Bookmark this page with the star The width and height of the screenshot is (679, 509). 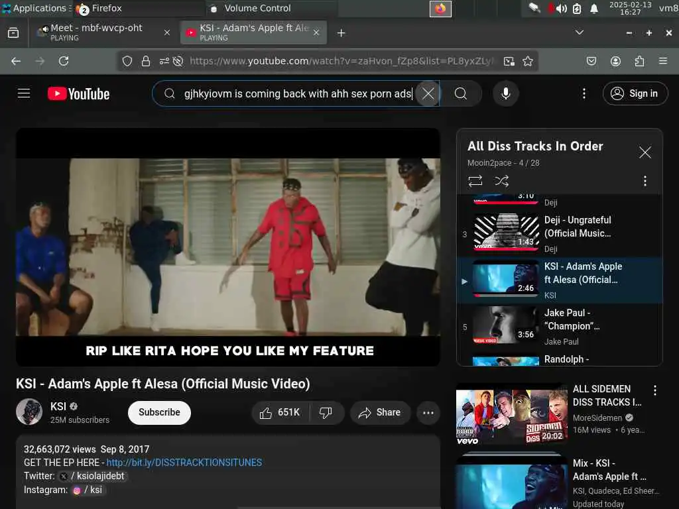[527, 61]
